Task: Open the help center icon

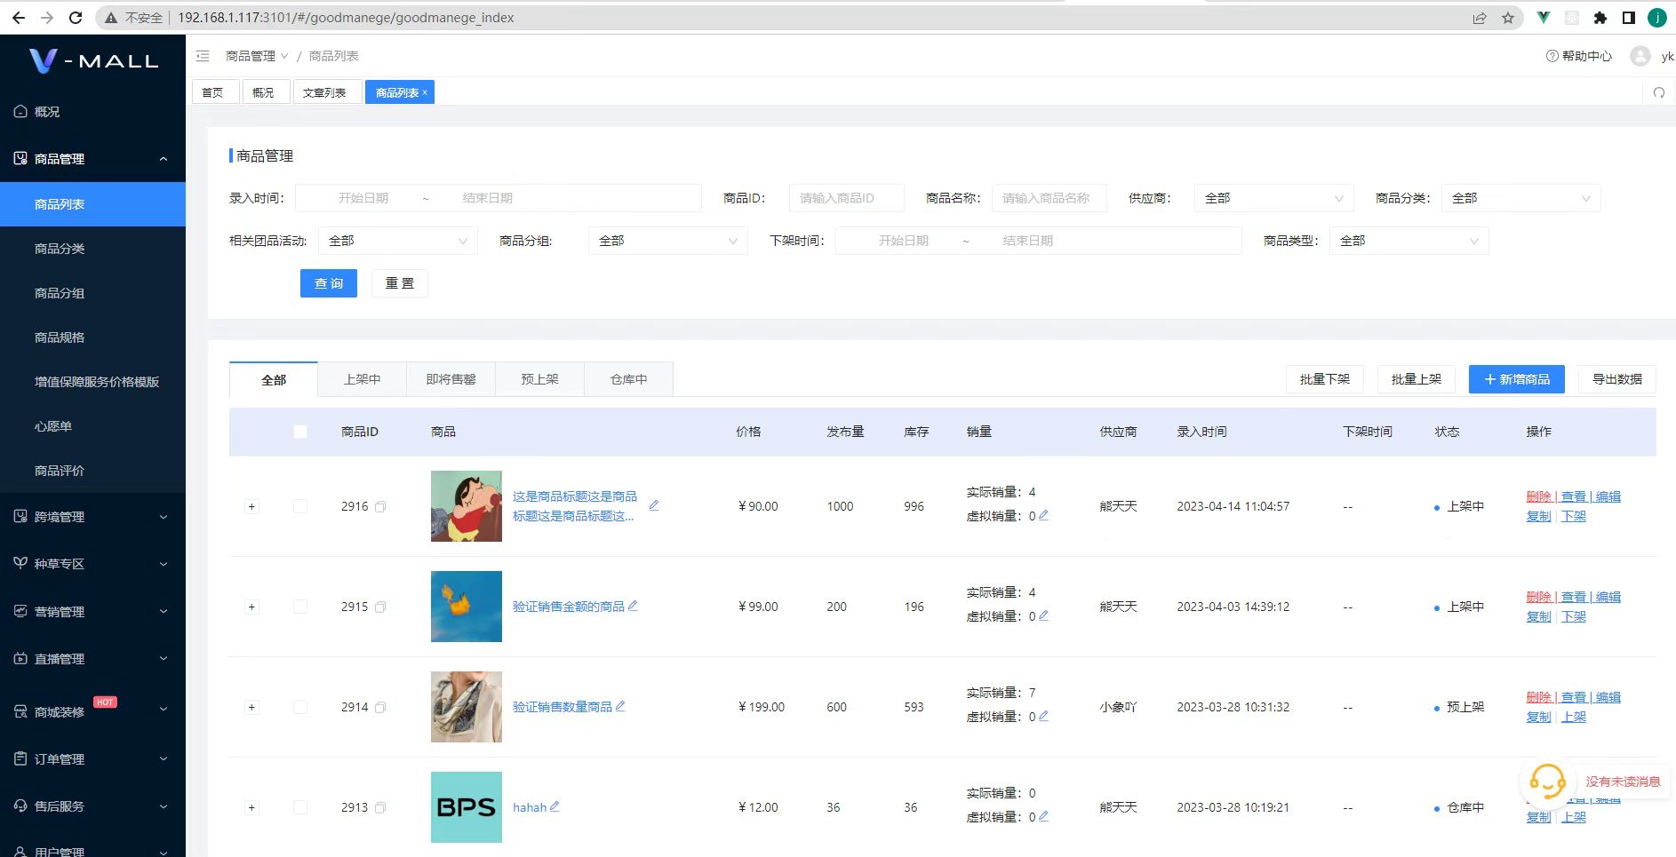Action: click(x=1552, y=56)
